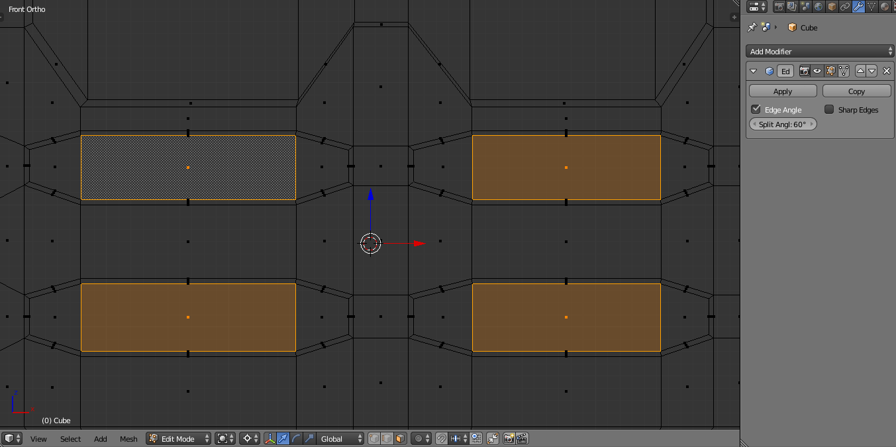Click the Split Angle 60° slider field

783,124
